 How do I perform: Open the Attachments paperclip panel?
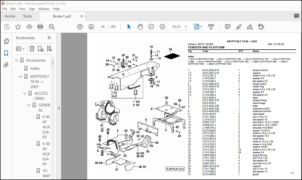click(6, 65)
